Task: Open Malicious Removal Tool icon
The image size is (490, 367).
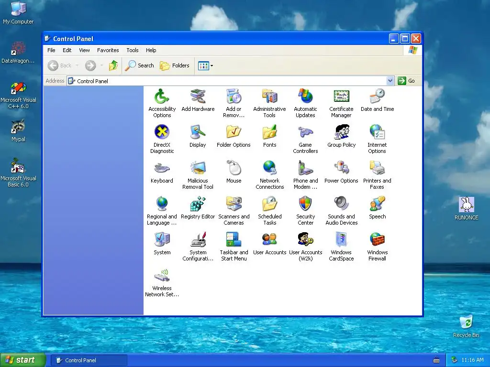Action: (198, 168)
